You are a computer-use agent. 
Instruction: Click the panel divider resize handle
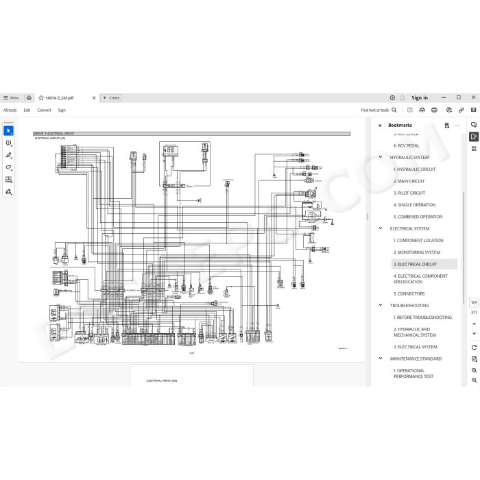coord(368,217)
